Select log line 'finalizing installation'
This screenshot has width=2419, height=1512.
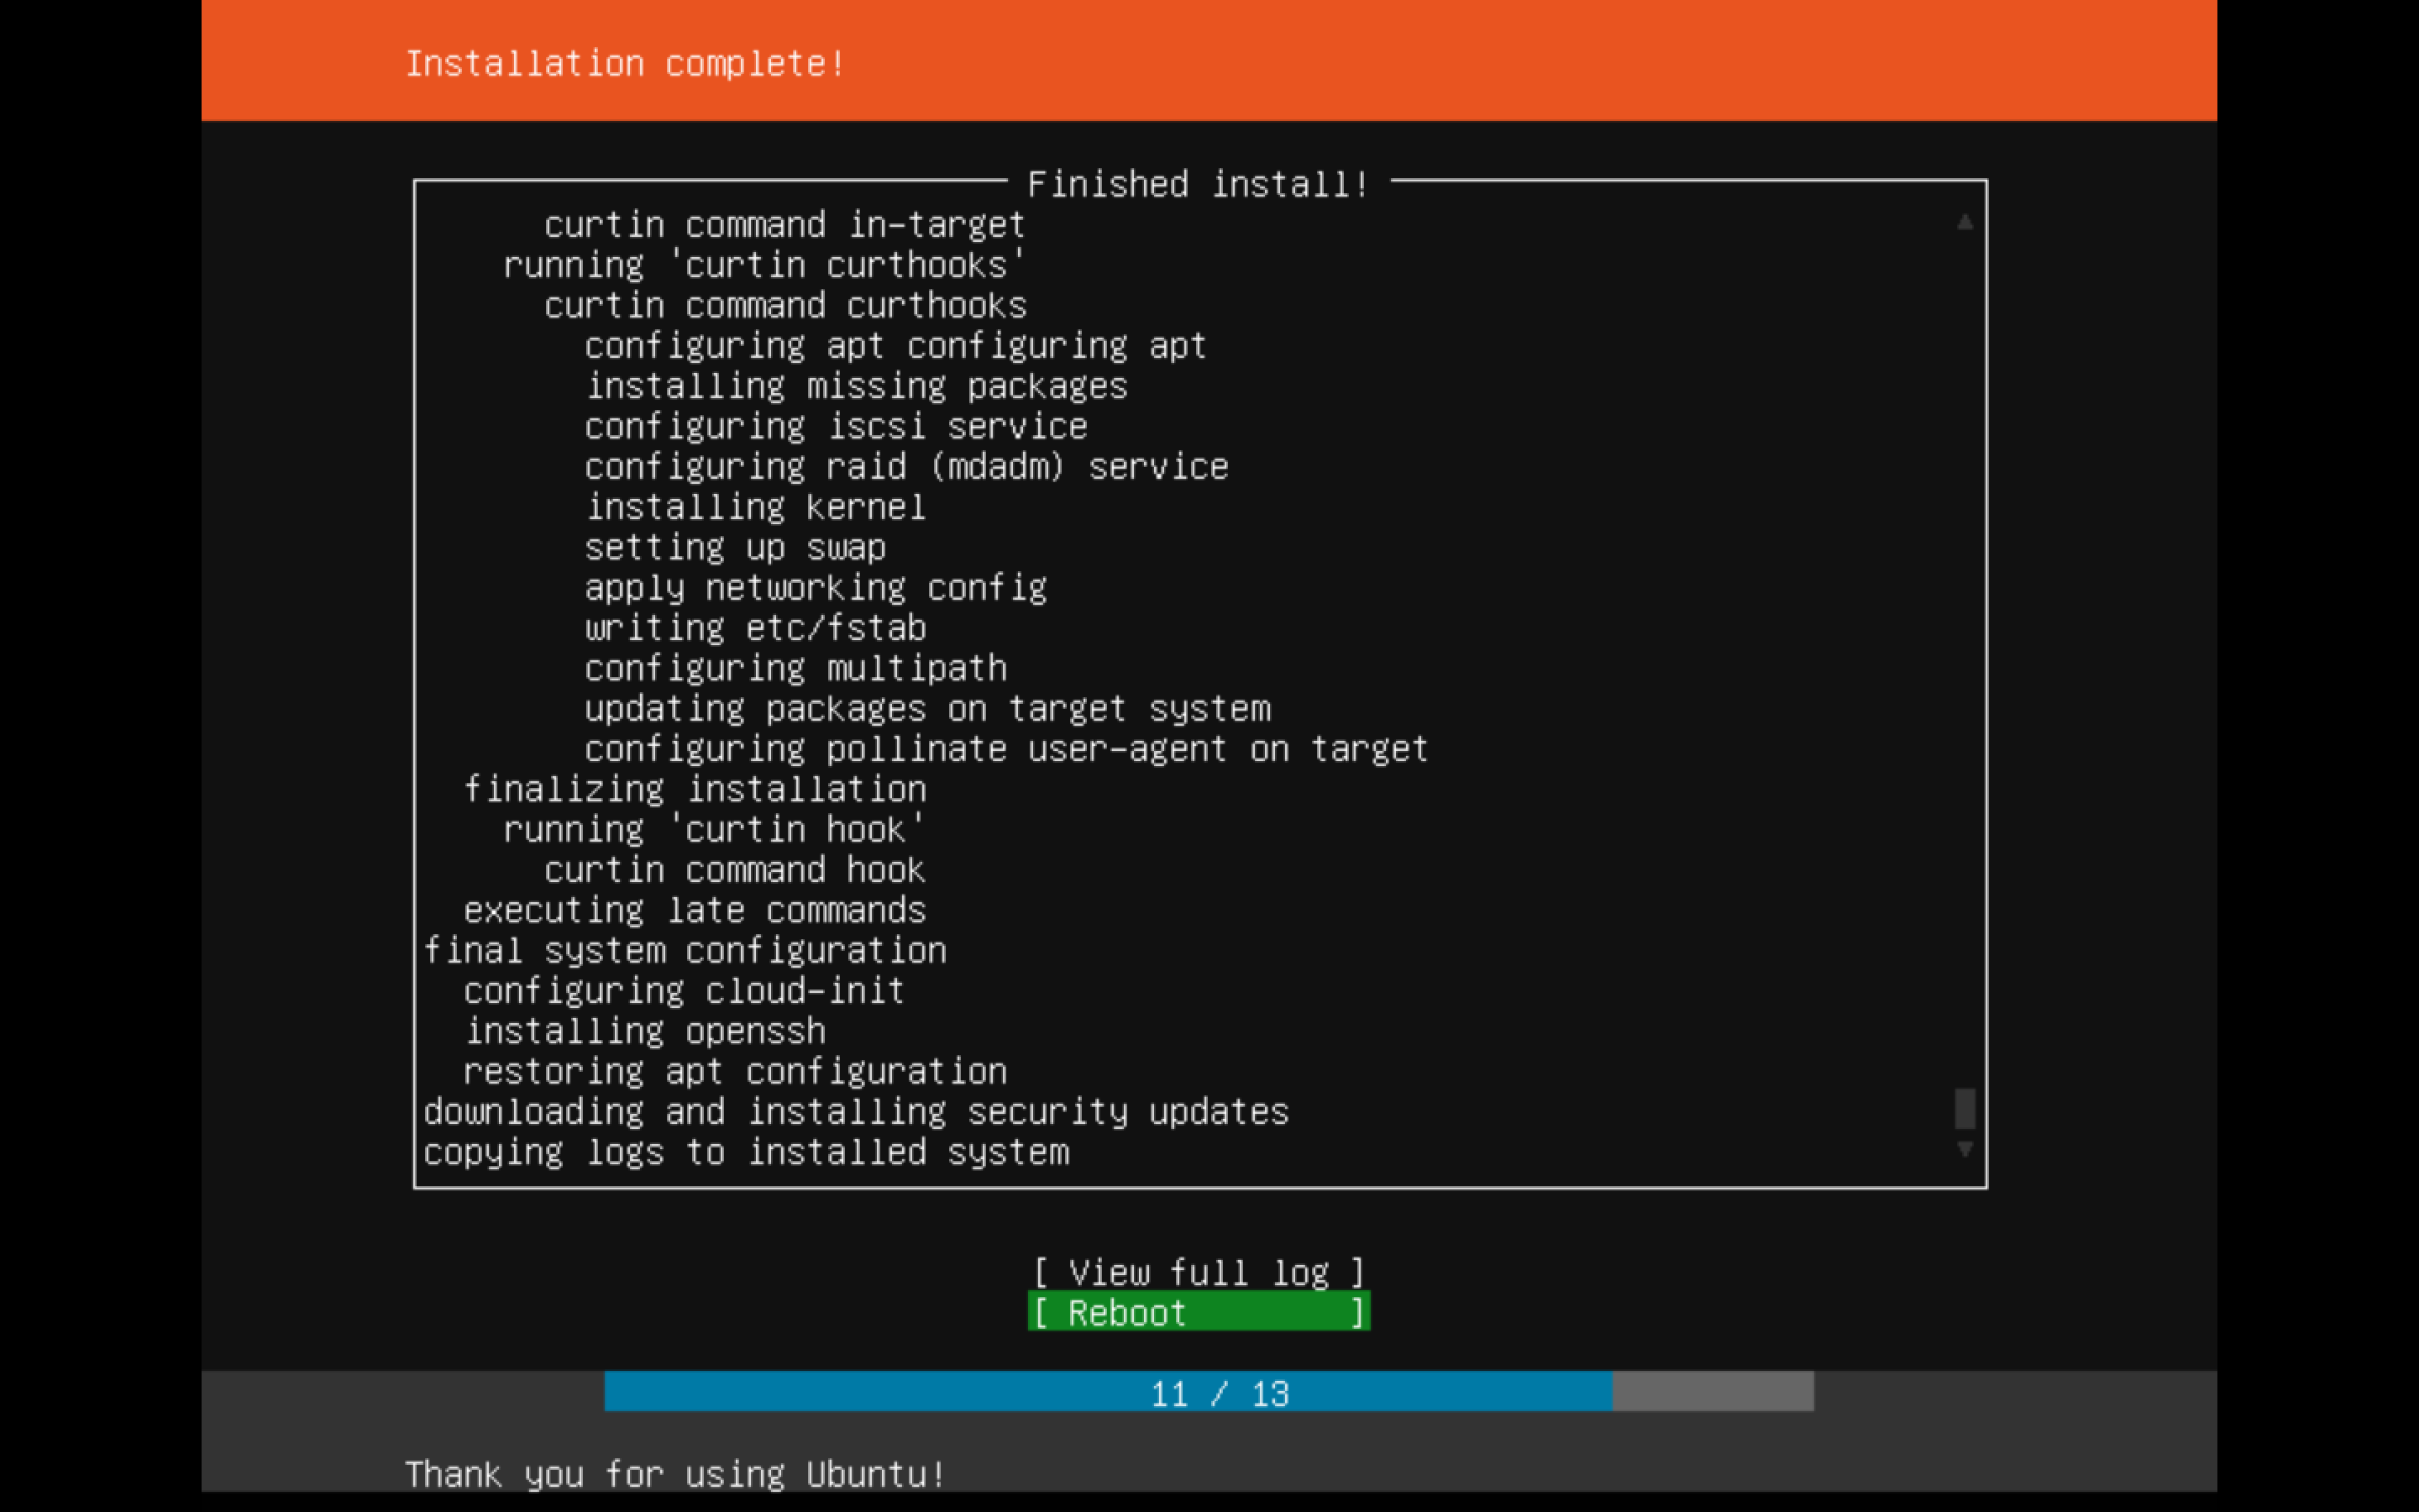point(695,790)
